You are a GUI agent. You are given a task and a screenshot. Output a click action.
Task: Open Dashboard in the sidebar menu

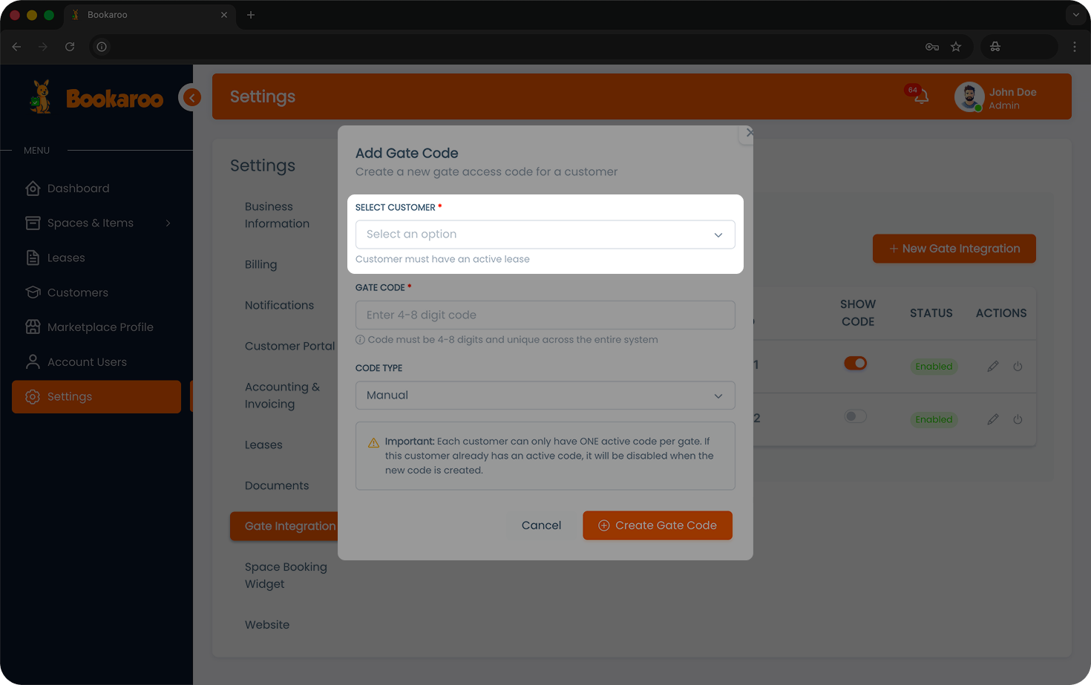pos(78,189)
